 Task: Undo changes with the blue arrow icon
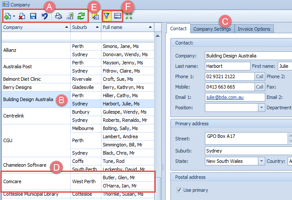click(x=44, y=16)
